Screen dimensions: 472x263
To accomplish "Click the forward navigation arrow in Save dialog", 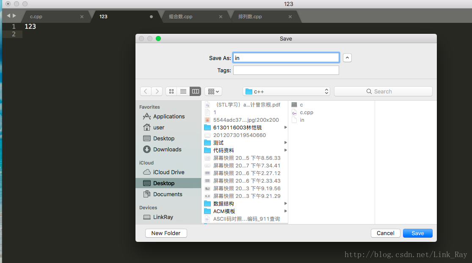I will tap(157, 91).
